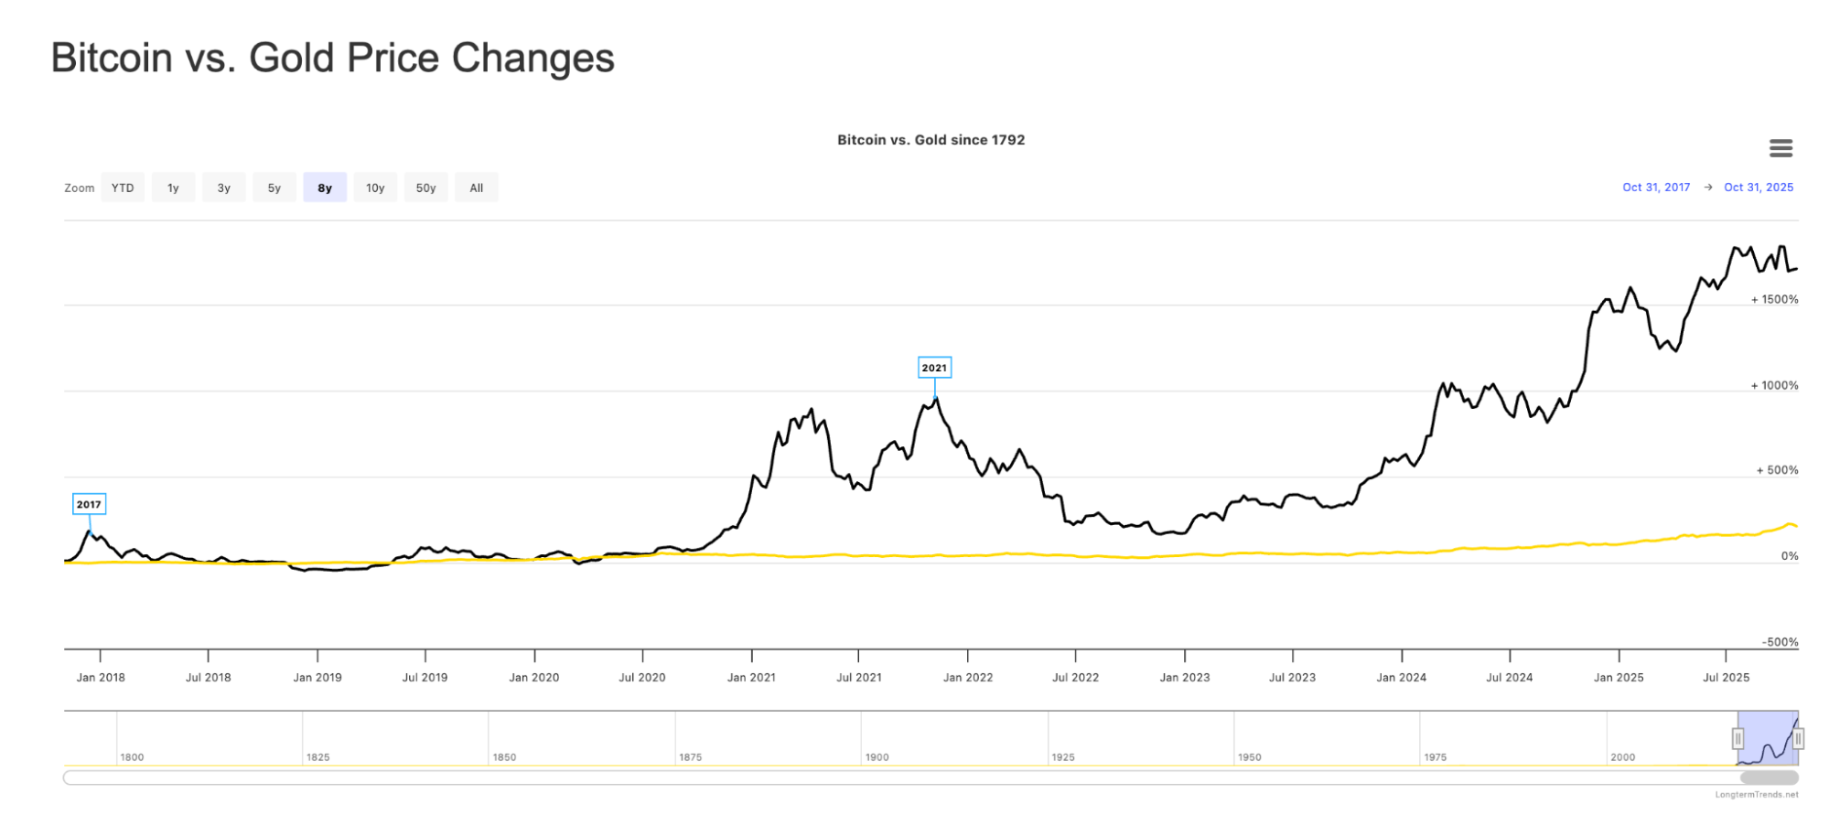Show all historical data since 1792

click(476, 187)
